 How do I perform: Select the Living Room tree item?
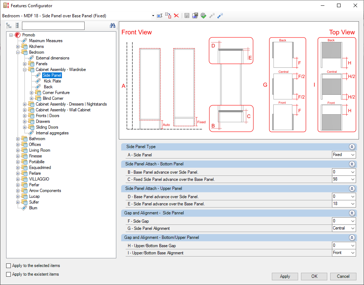pos(40,150)
